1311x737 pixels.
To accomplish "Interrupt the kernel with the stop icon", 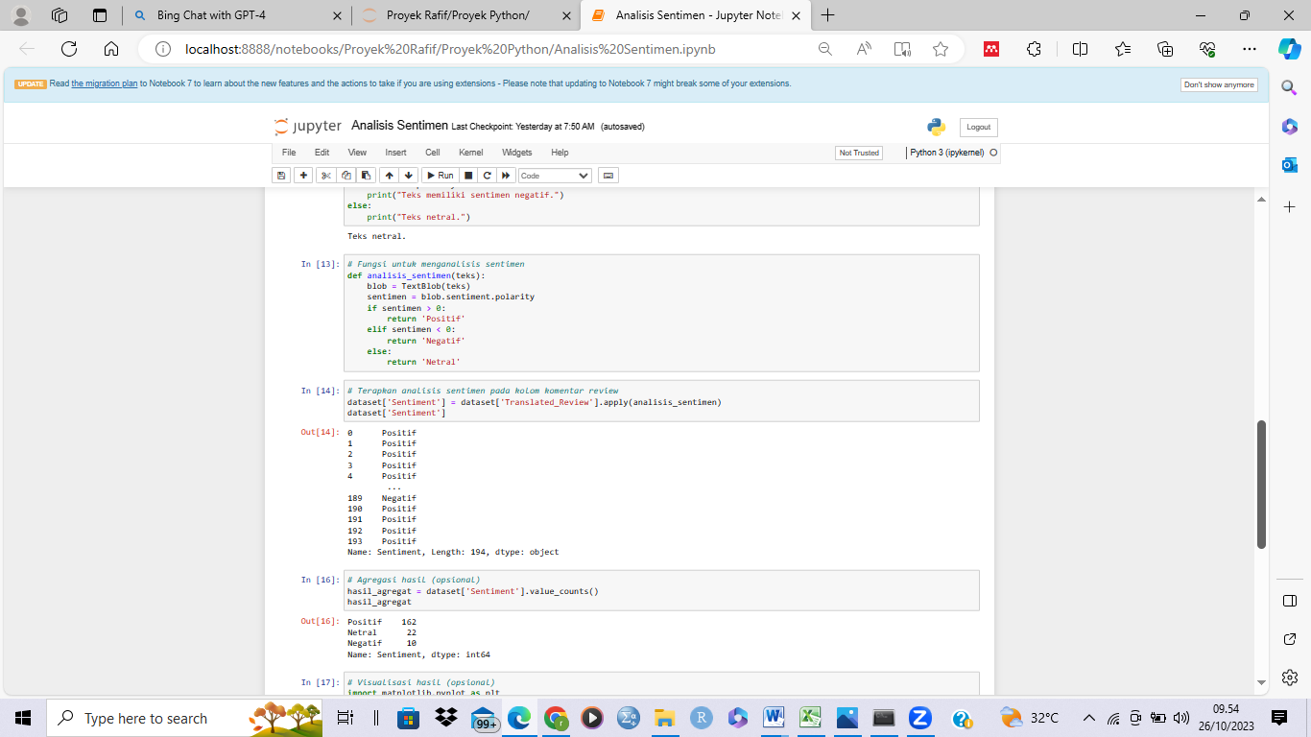I will (468, 176).
